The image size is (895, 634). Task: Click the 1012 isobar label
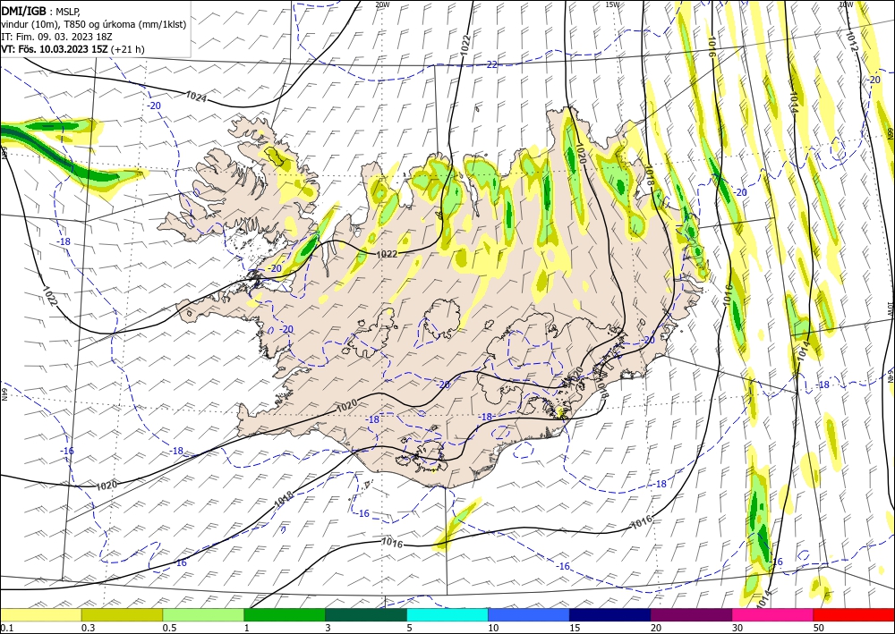coord(852,40)
